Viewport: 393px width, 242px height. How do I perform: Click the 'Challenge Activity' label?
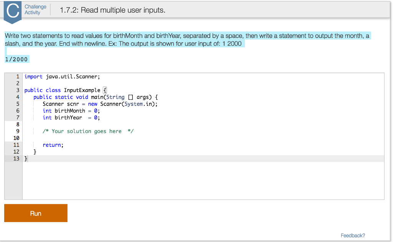coord(35,10)
